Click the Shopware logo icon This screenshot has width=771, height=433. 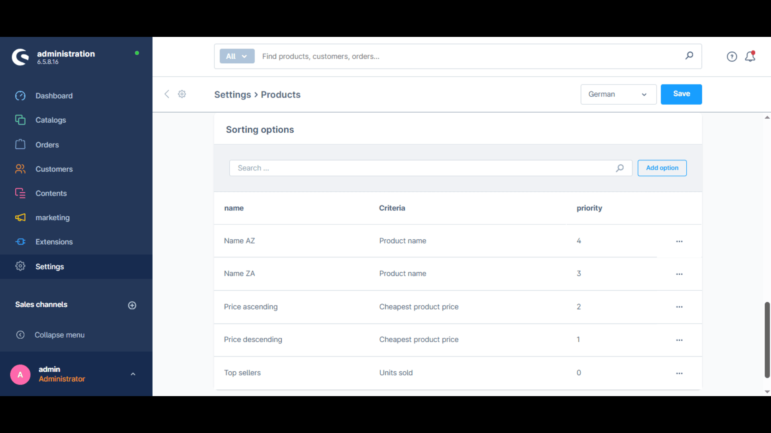[x=20, y=57]
